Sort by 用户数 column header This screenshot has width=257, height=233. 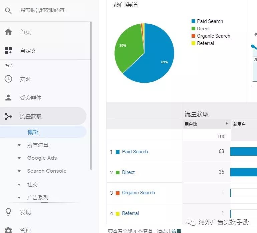pos(207,124)
